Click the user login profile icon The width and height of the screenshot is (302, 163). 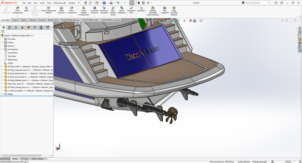click(x=276, y=3)
